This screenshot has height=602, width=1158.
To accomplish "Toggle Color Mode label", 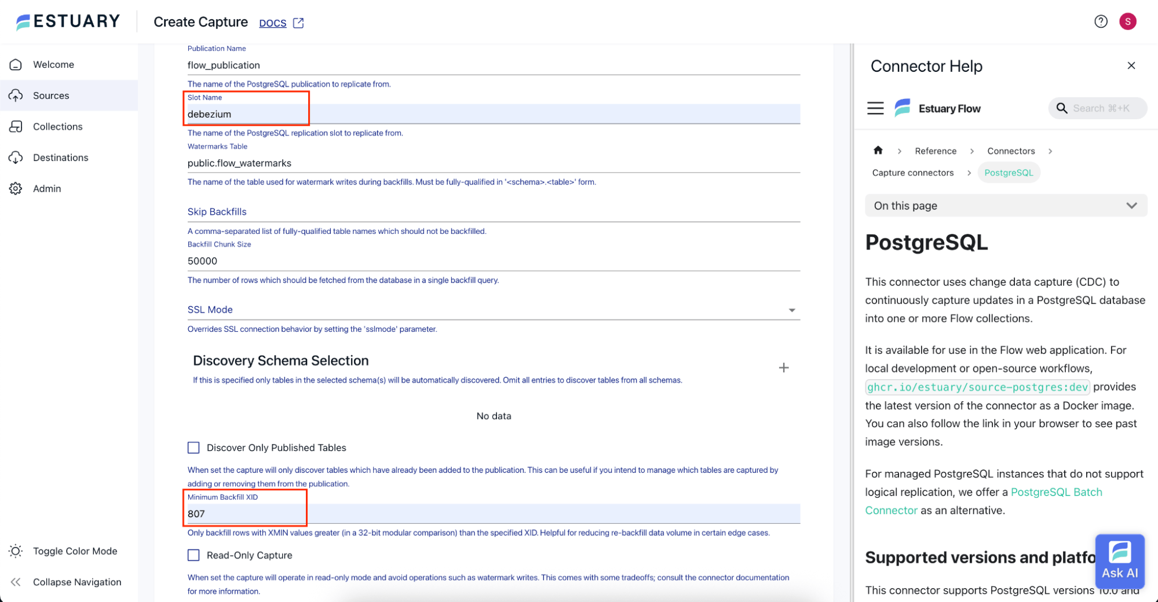I will click(x=75, y=551).
